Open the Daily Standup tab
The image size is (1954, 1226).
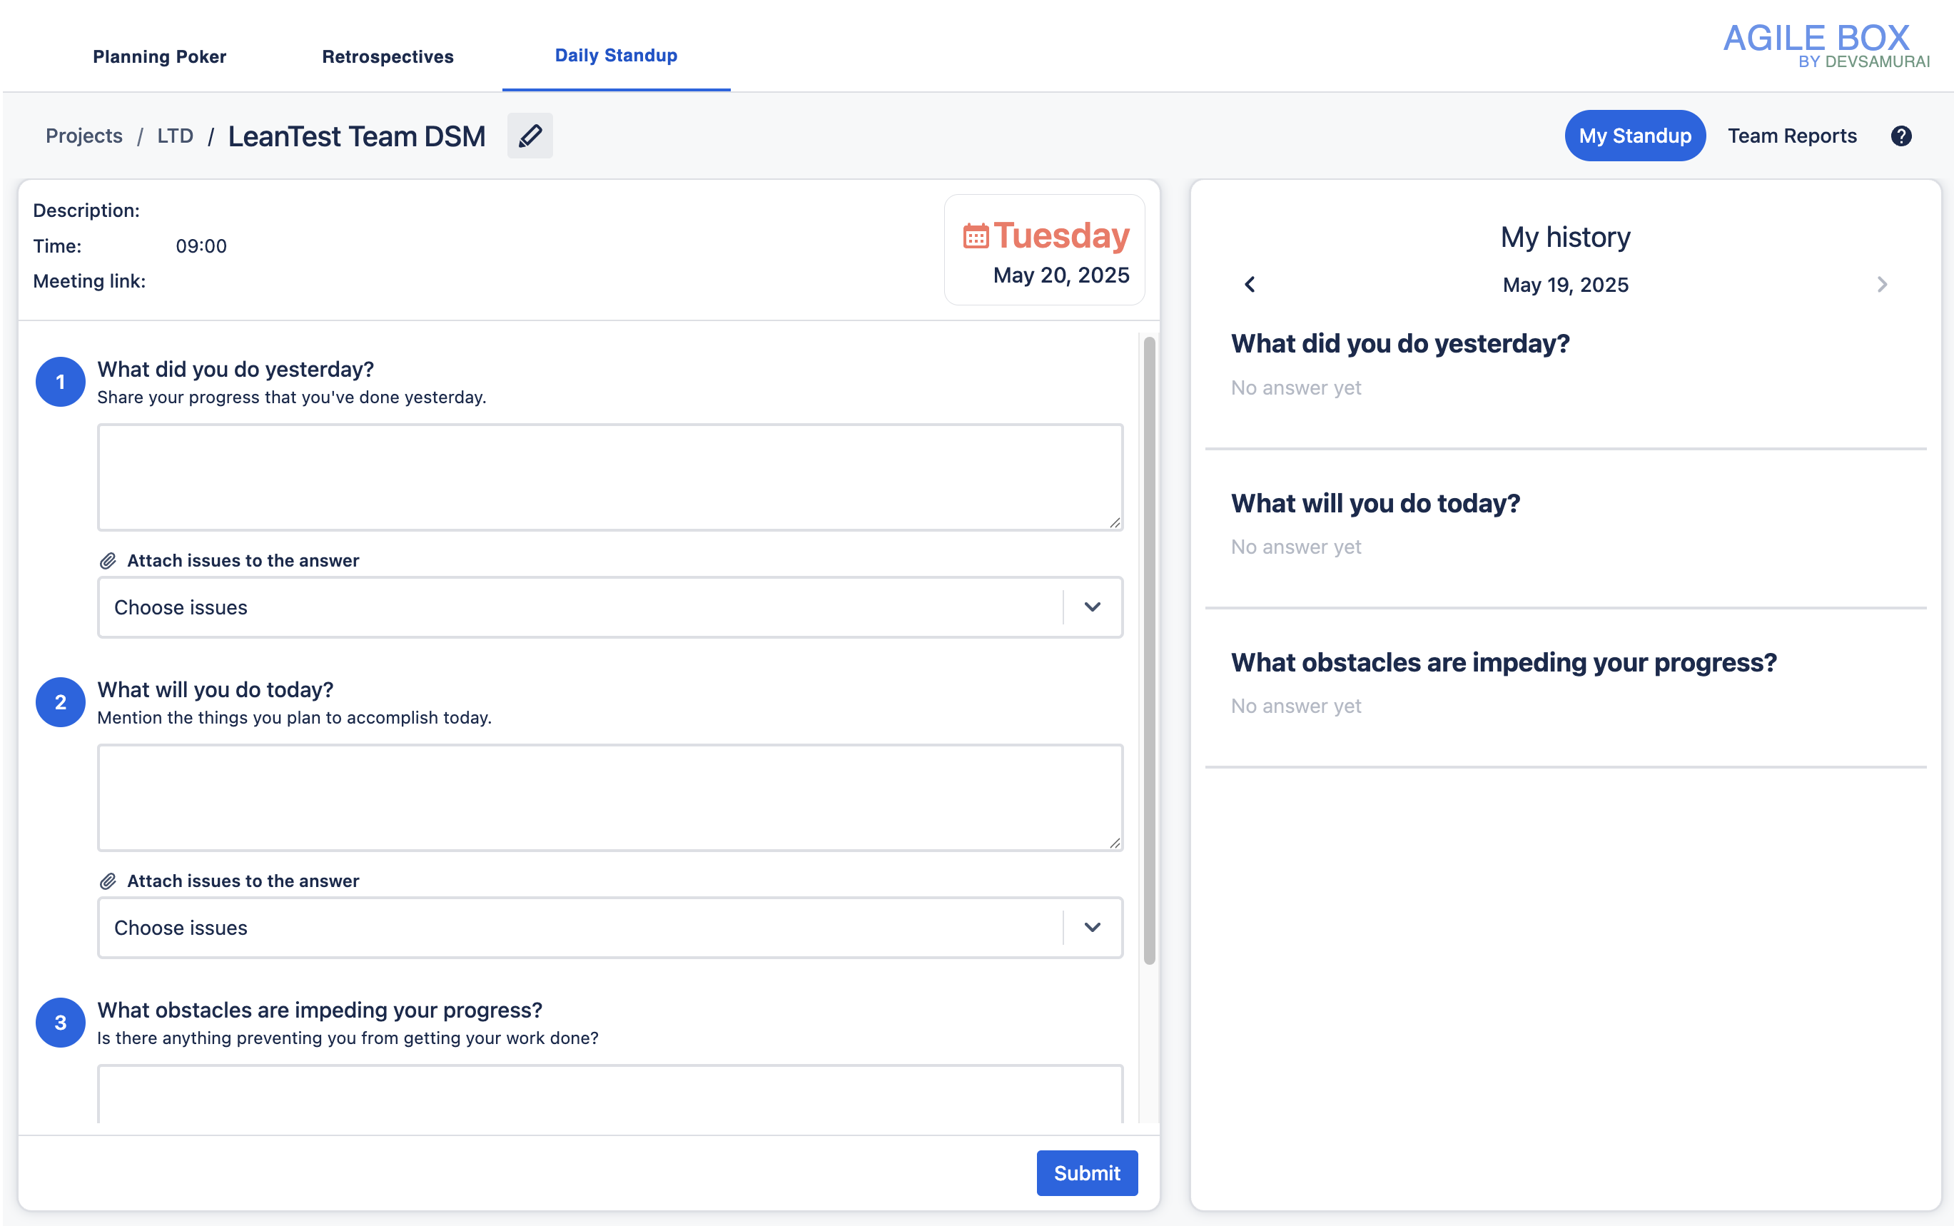coord(615,55)
